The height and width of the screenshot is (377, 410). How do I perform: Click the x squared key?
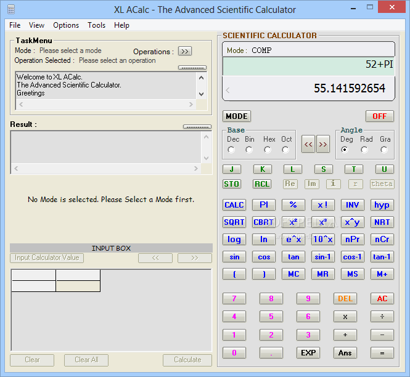click(293, 222)
